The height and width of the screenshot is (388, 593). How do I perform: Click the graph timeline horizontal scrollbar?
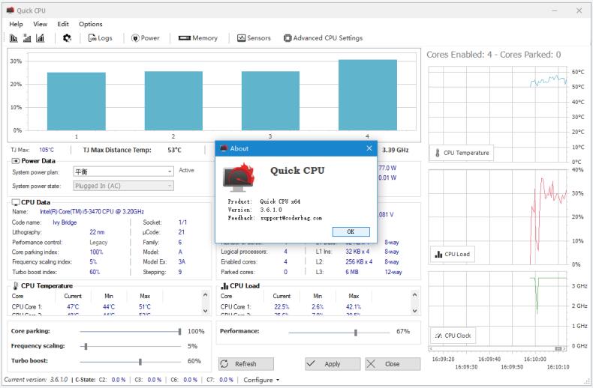tap(497, 348)
